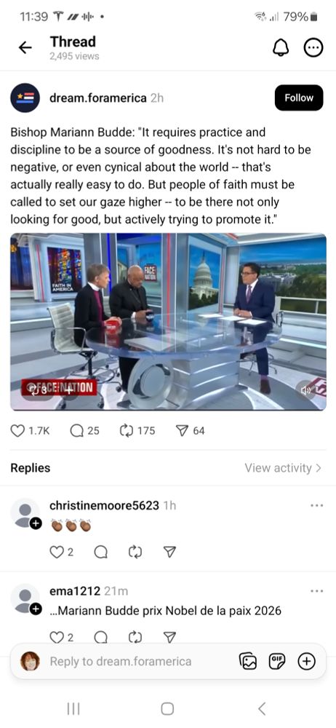The image size is (336, 728).
Task: Expand View activity
Action: (x=283, y=468)
